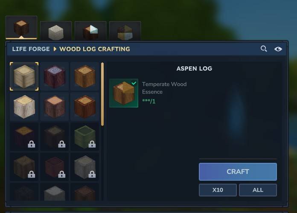Viewport: 297px width, 213px height.
Task: Click the recipe list scrollbar
Action: [102, 94]
